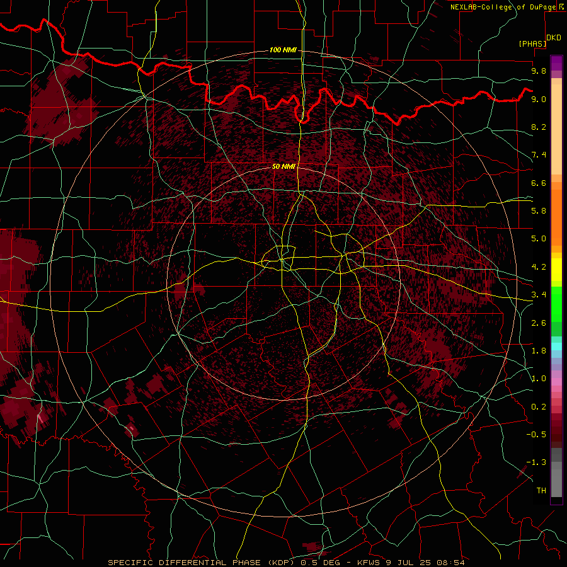Click the 9.8 value on the scale

pyautogui.click(x=539, y=71)
